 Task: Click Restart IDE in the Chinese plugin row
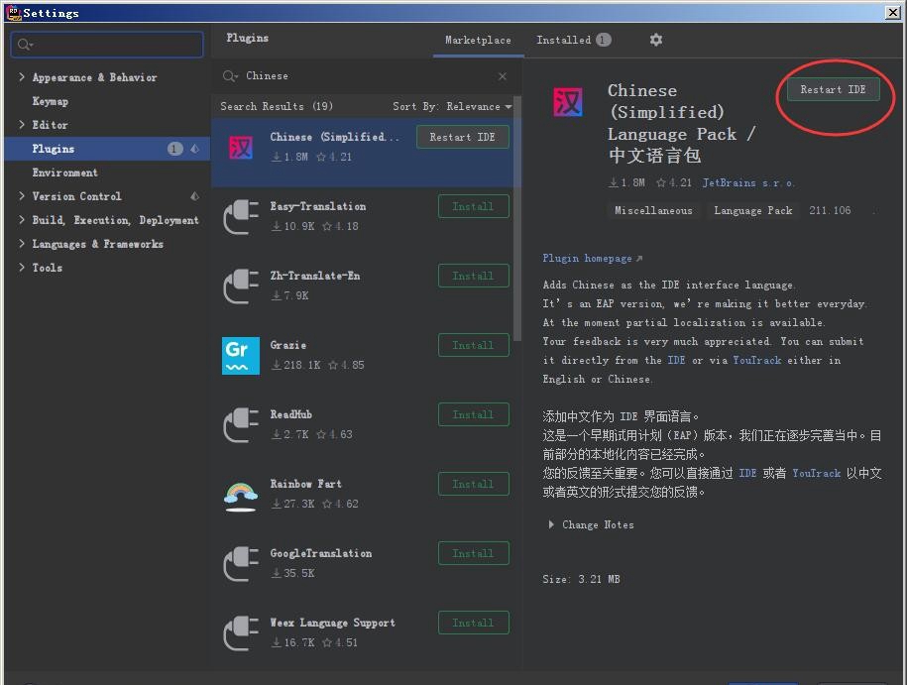[x=462, y=137]
